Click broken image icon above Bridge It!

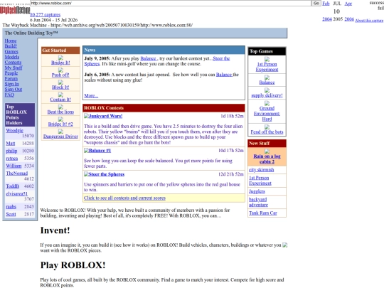(60, 58)
